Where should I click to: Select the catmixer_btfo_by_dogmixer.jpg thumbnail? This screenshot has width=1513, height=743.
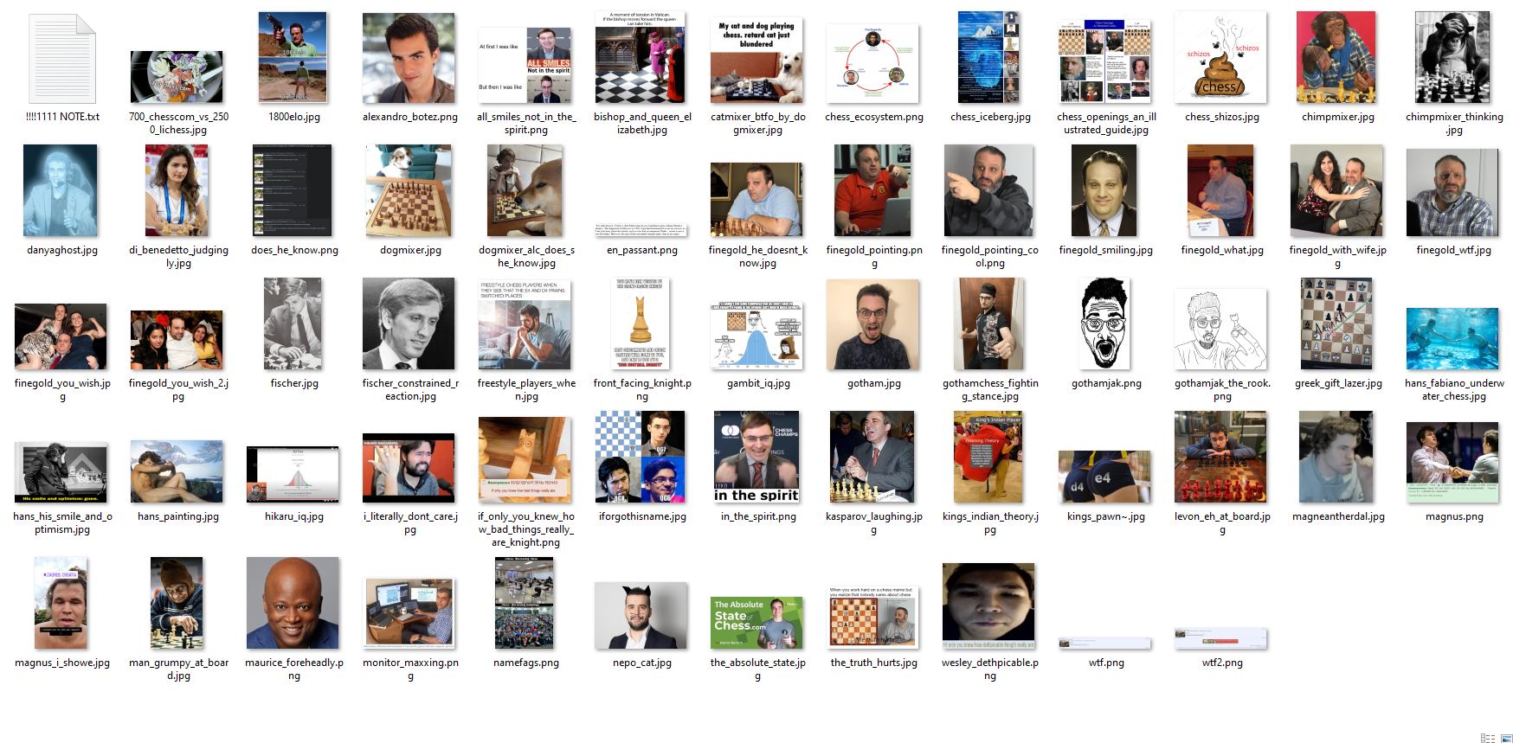756,61
